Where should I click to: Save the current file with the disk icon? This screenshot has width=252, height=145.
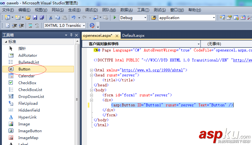click(x=35, y=17)
